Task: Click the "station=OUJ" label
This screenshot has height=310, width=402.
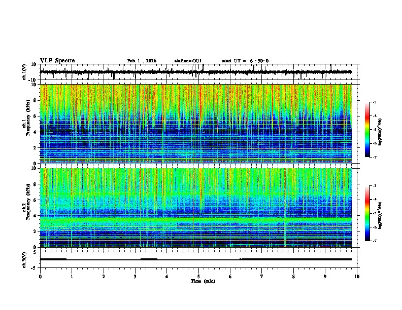Action: pyautogui.click(x=188, y=61)
